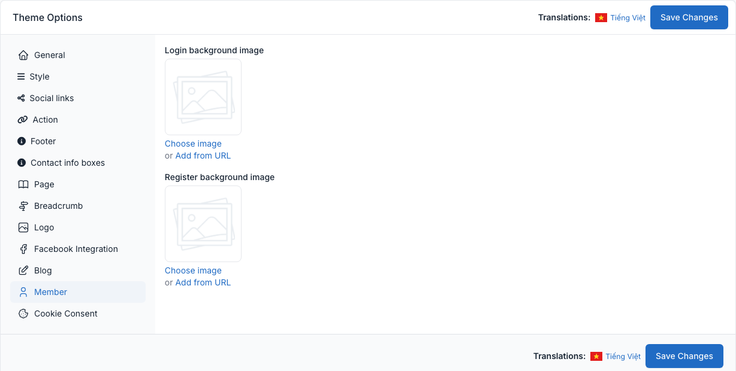Image resolution: width=736 pixels, height=371 pixels.
Task: Click the Member user icon
Action: [23, 292]
